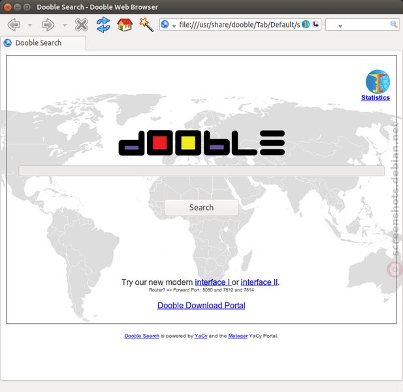Minimize the Dooble window

pyautogui.click(x=17, y=7)
